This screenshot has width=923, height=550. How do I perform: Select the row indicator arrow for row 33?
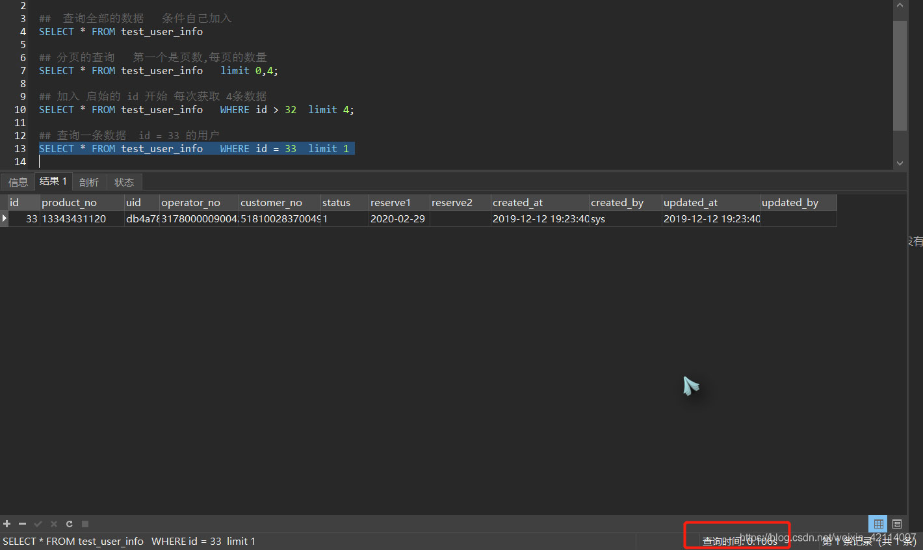pos(5,218)
